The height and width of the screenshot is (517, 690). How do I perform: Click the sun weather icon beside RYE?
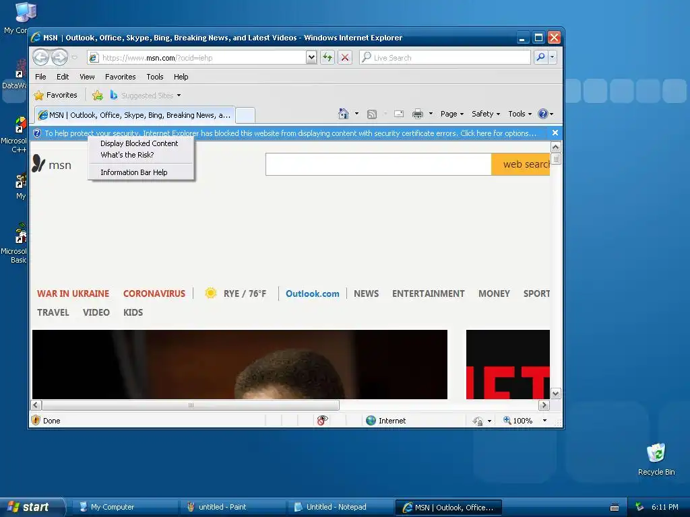(x=211, y=294)
